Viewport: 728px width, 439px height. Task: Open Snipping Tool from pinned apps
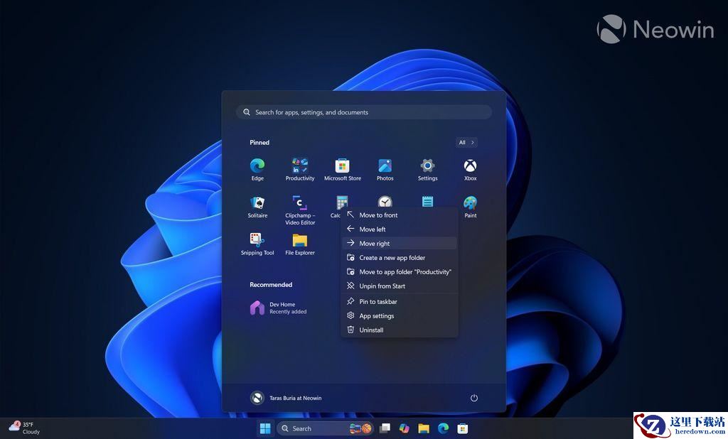(x=257, y=244)
